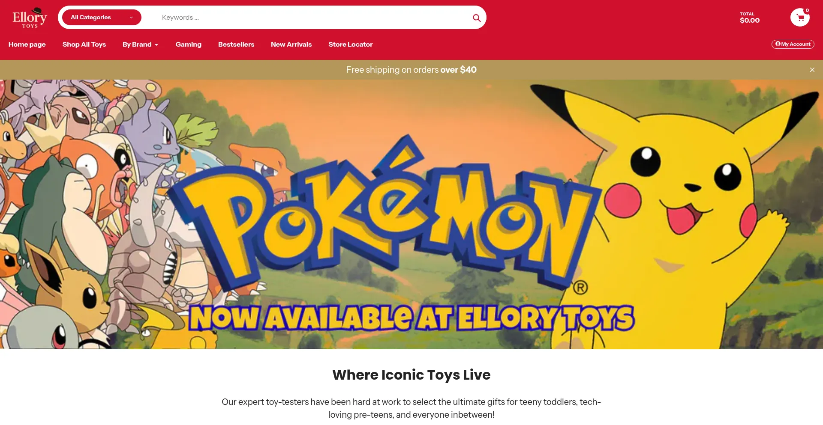
Task: Click the My Account button
Action: (793, 44)
